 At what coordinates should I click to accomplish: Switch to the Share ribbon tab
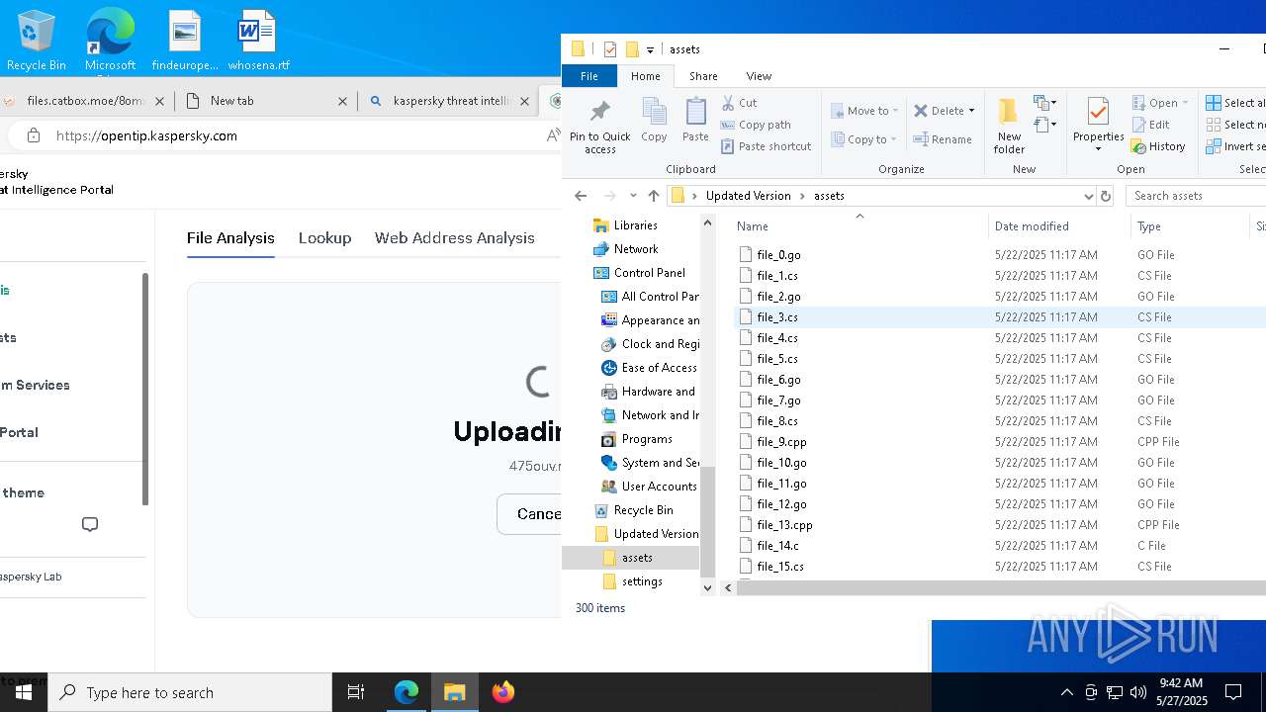703,76
